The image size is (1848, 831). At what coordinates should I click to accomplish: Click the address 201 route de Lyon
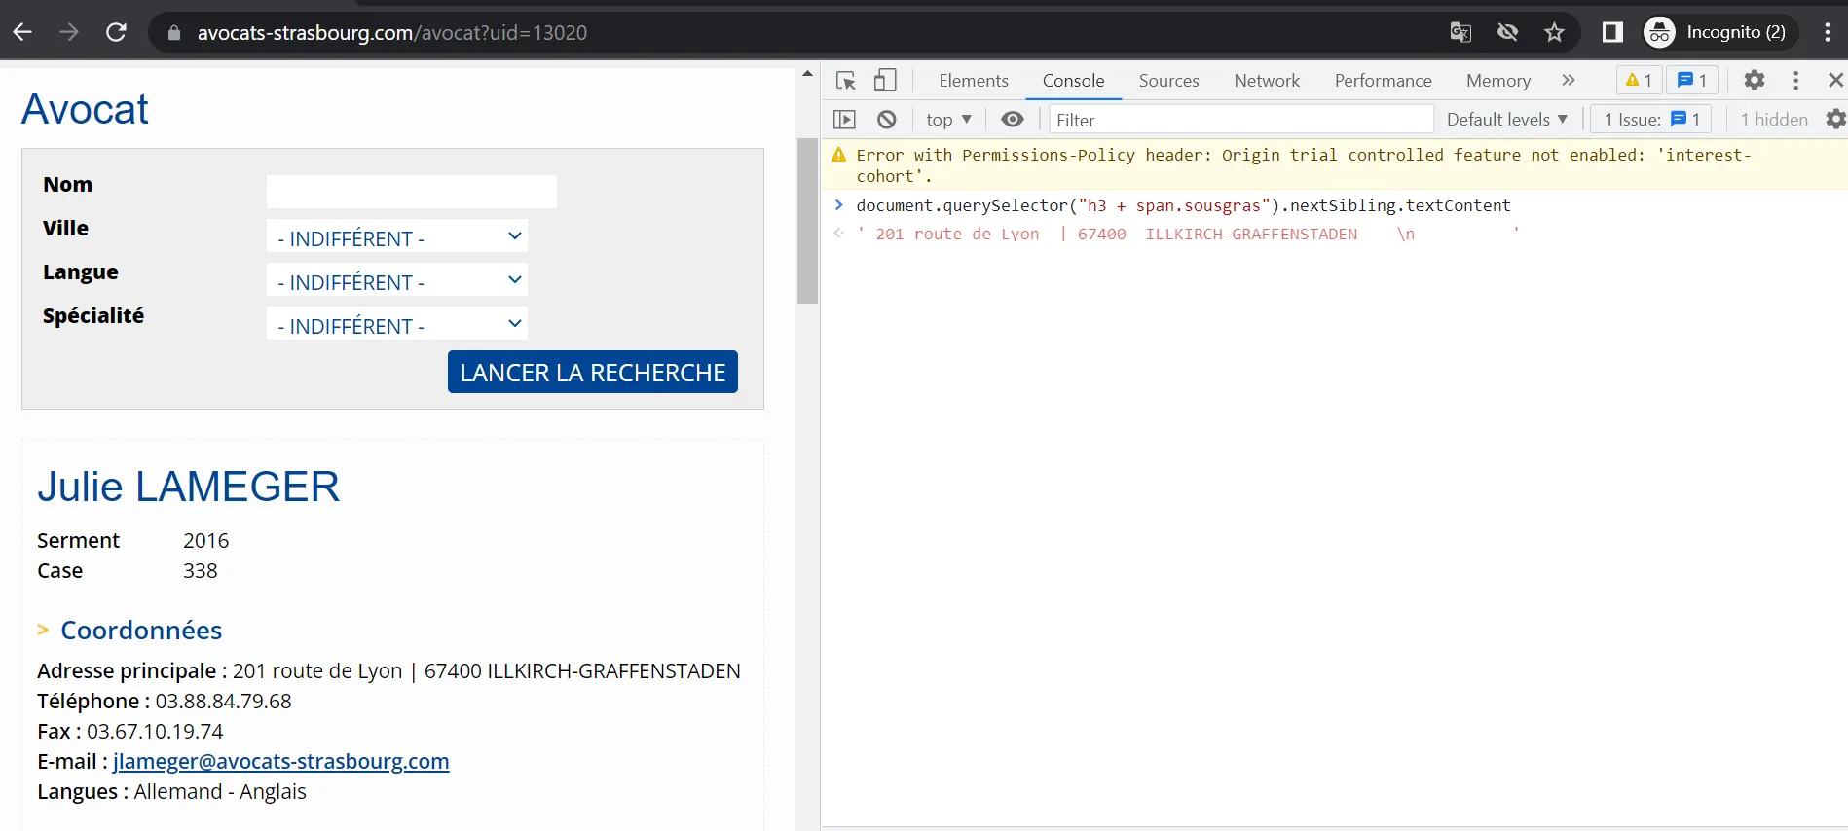[x=317, y=670]
